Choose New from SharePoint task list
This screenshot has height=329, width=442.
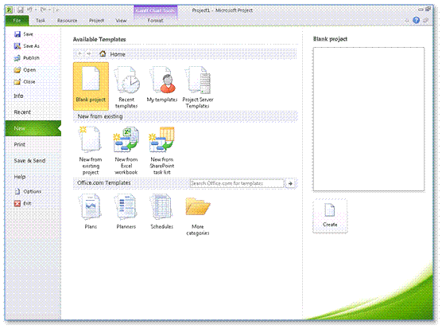pyautogui.click(x=162, y=151)
